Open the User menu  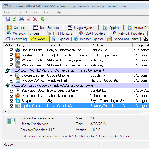[46, 12]
